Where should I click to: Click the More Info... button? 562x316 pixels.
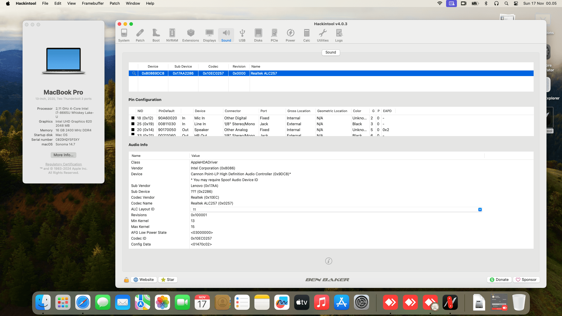click(64, 155)
